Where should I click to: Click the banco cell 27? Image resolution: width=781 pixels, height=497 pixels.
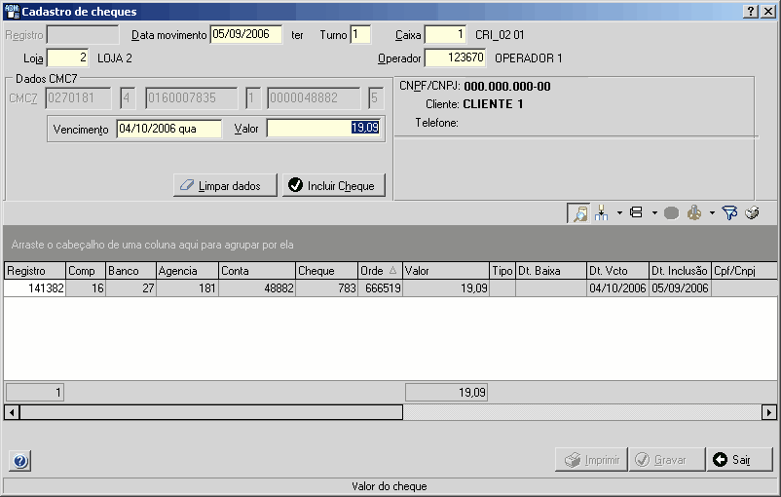click(x=131, y=288)
